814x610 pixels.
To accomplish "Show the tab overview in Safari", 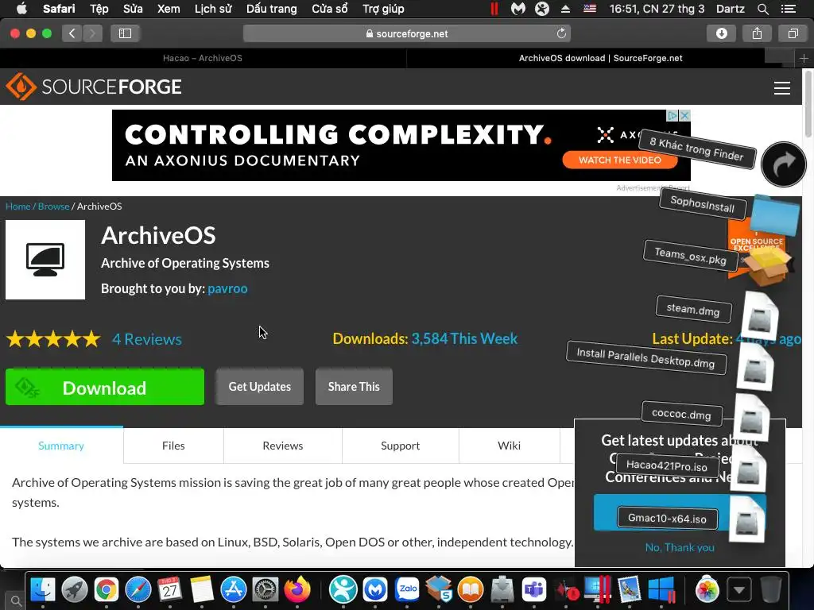I will (x=793, y=33).
